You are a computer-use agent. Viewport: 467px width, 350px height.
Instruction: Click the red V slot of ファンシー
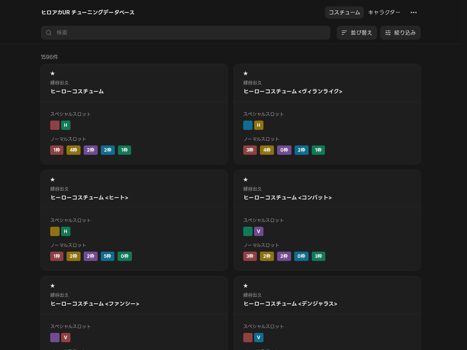66,338
